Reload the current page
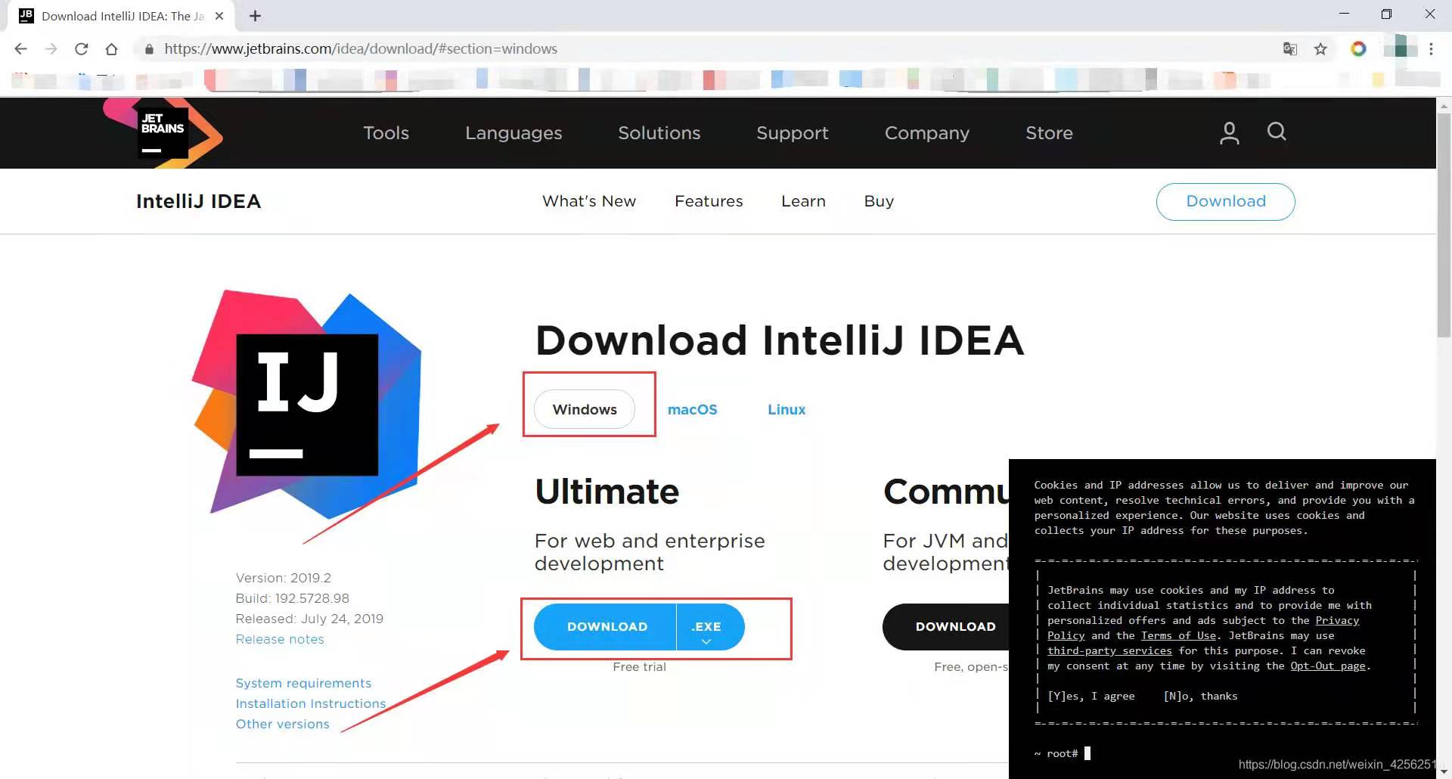The width and height of the screenshot is (1452, 779). tap(81, 49)
